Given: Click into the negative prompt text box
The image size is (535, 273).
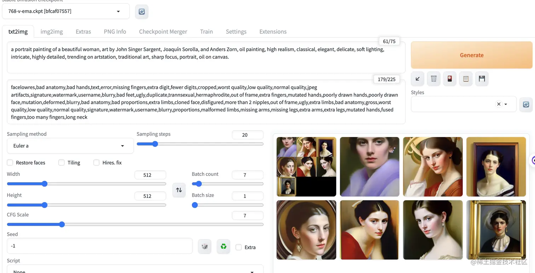Looking at the screenshot, I should (206, 102).
